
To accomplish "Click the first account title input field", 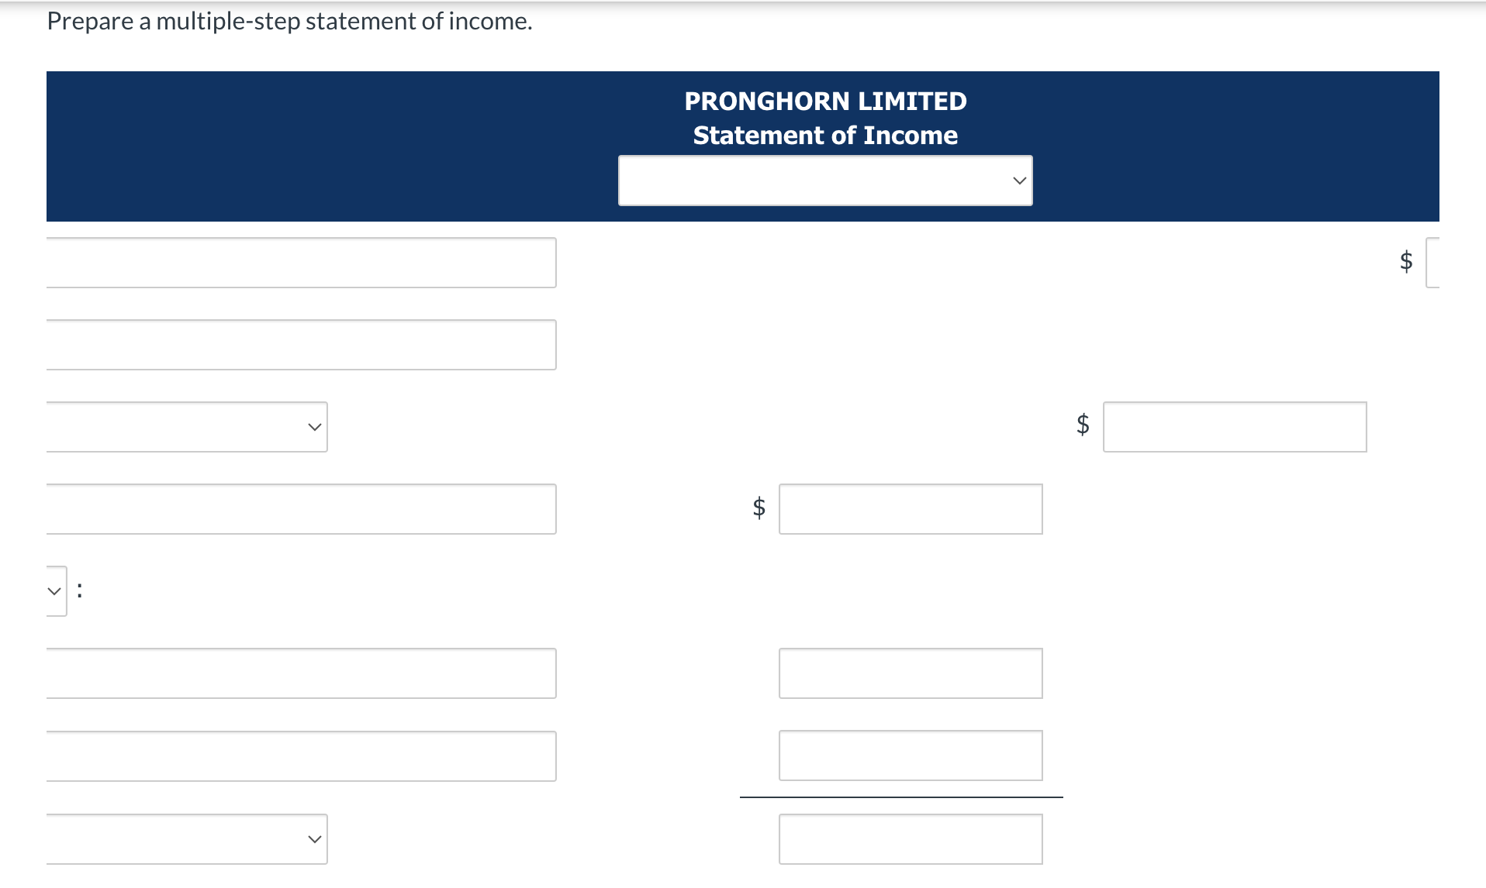I will (301, 262).
